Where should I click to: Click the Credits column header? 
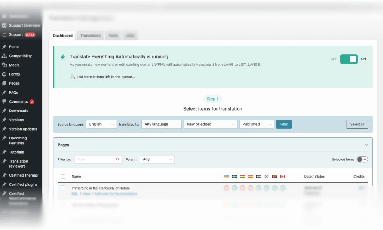point(359,177)
